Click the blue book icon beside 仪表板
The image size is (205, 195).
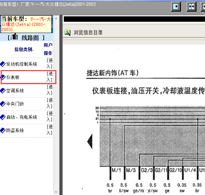pos(3,77)
